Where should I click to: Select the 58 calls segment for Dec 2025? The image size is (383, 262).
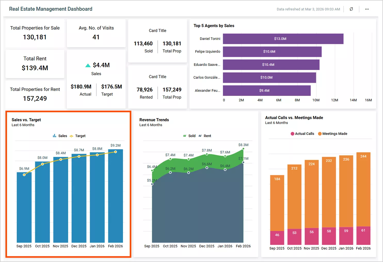pyautogui.click(x=329, y=236)
